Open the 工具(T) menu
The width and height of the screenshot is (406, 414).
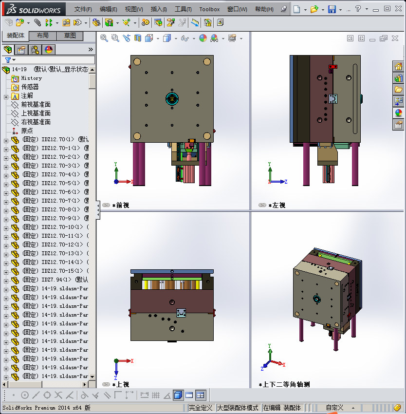tap(184, 9)
